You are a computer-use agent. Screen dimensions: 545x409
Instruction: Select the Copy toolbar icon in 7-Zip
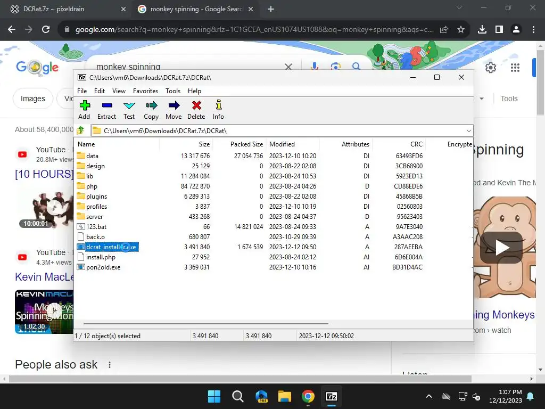pyautogui.click(x=151, y=110)
